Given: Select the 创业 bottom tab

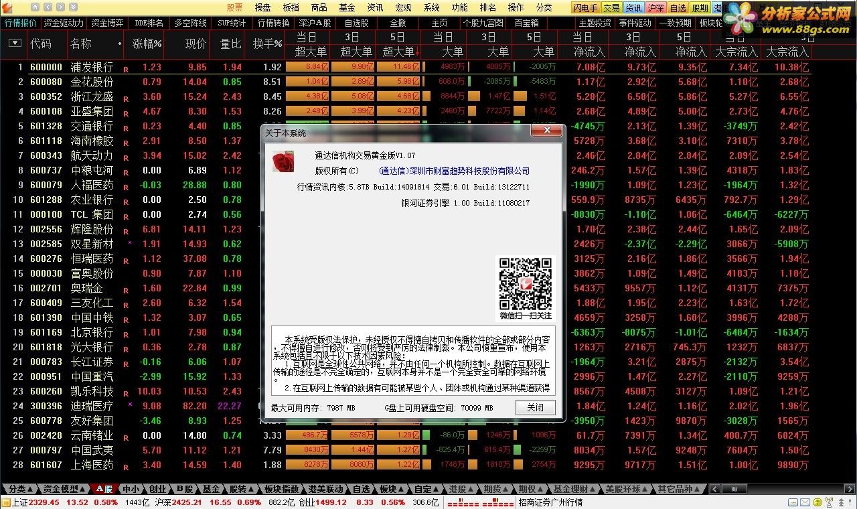Looking at the screenshot, I should pyautogui.click(x=158, y=489).
